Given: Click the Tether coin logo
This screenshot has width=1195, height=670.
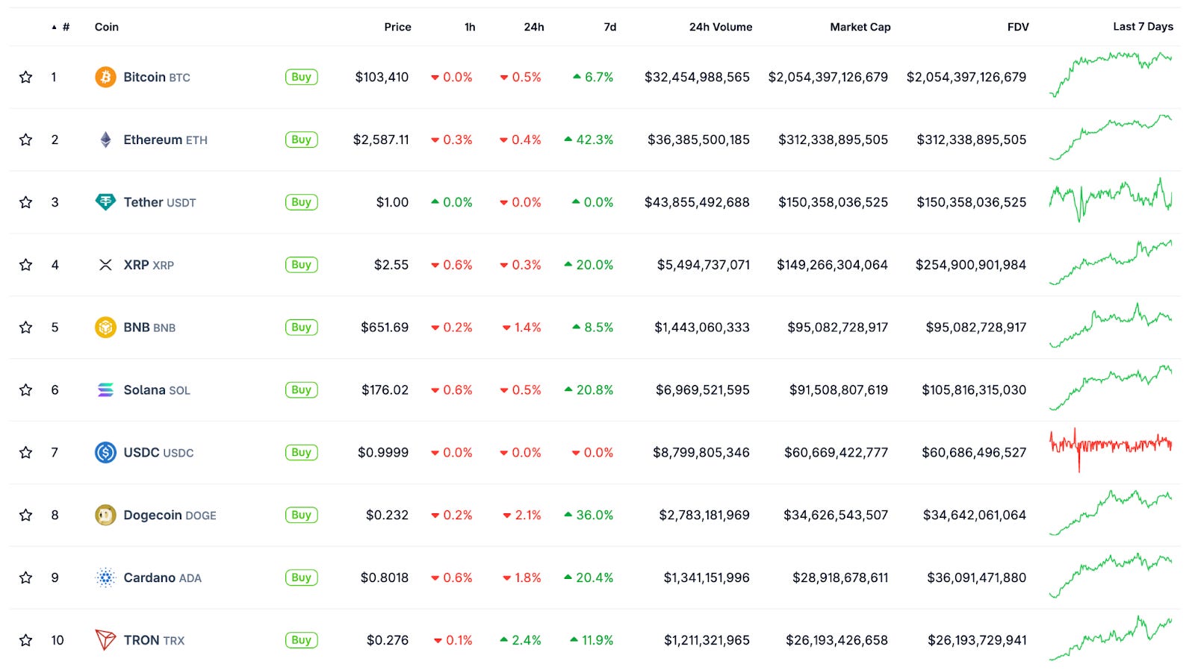Looking at the screenshot, I should click(x=105, y=202).
